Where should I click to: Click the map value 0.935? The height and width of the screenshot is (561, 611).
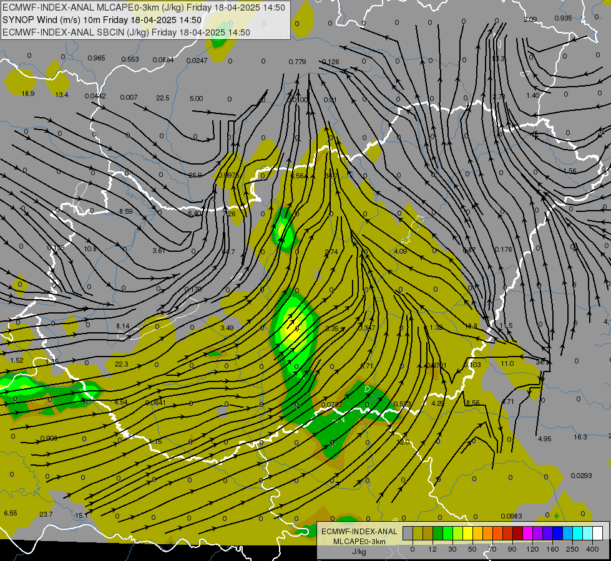click(563, 18)
